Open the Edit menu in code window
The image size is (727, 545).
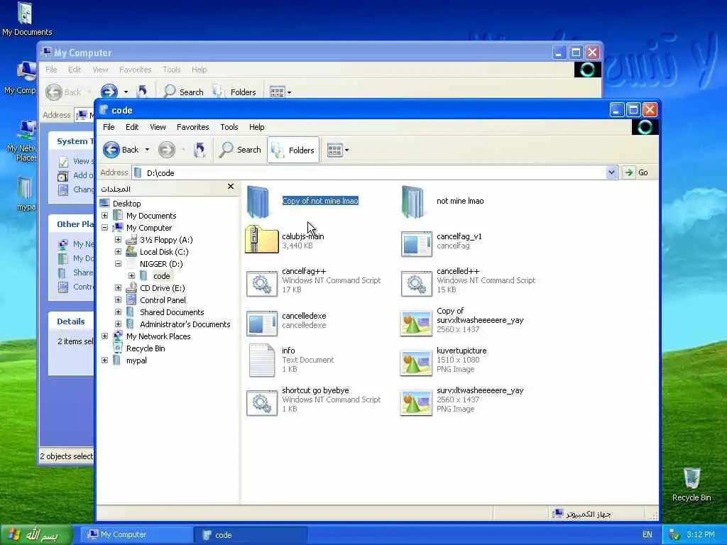[x=131, y=127]
